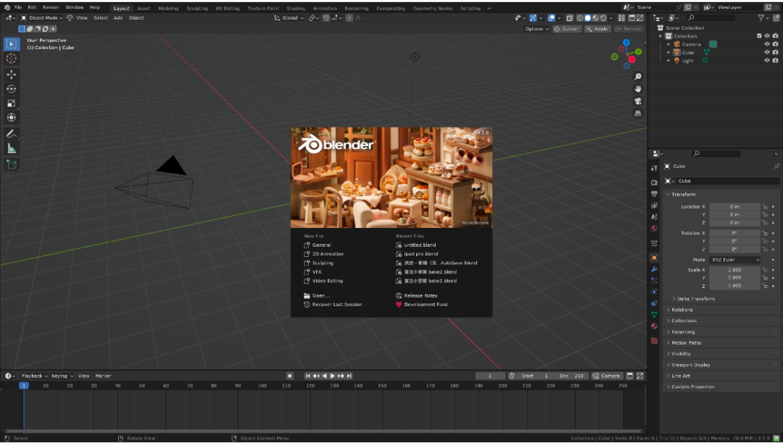
Task: Open the Add menu in viewport header
Action: [x=118, y=18]
